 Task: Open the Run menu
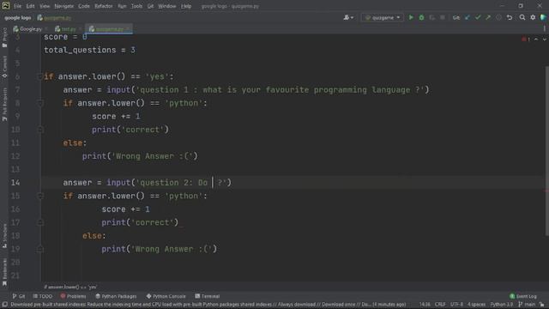click(122, 6)
